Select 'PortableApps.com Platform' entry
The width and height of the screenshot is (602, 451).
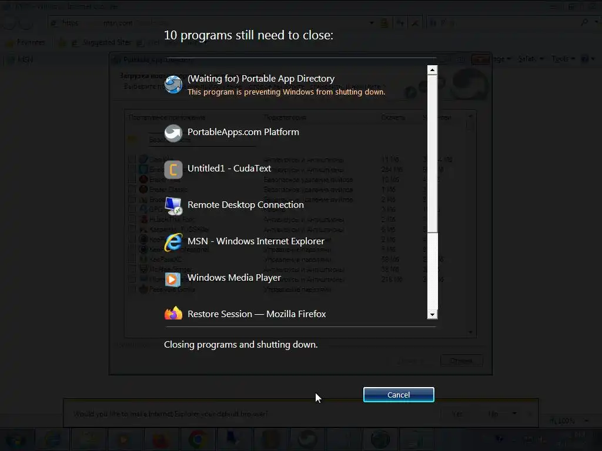click(x=243, y=132)
